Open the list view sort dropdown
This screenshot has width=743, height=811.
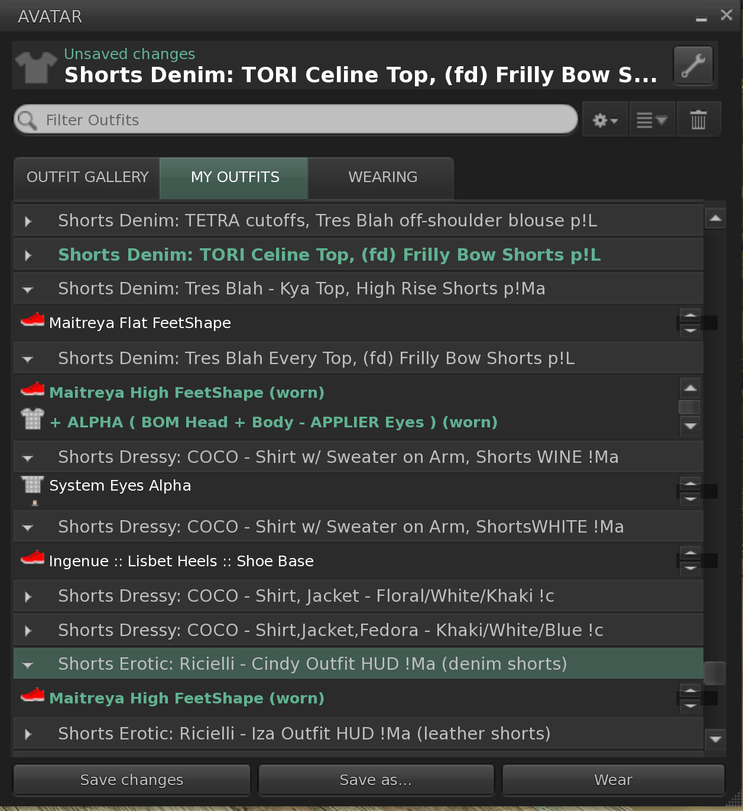coord(652,120)
